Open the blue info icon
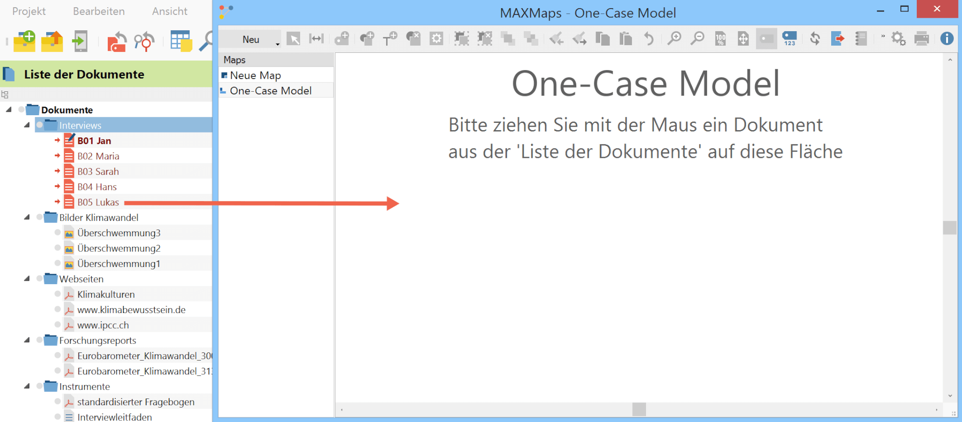Image resolution: width=962 pixels, height=422 pixels. [947, 38]
